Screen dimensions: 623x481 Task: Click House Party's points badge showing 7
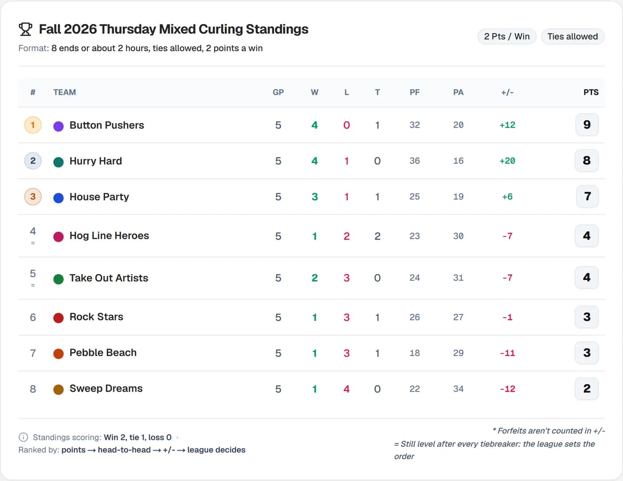click(587, 196)
